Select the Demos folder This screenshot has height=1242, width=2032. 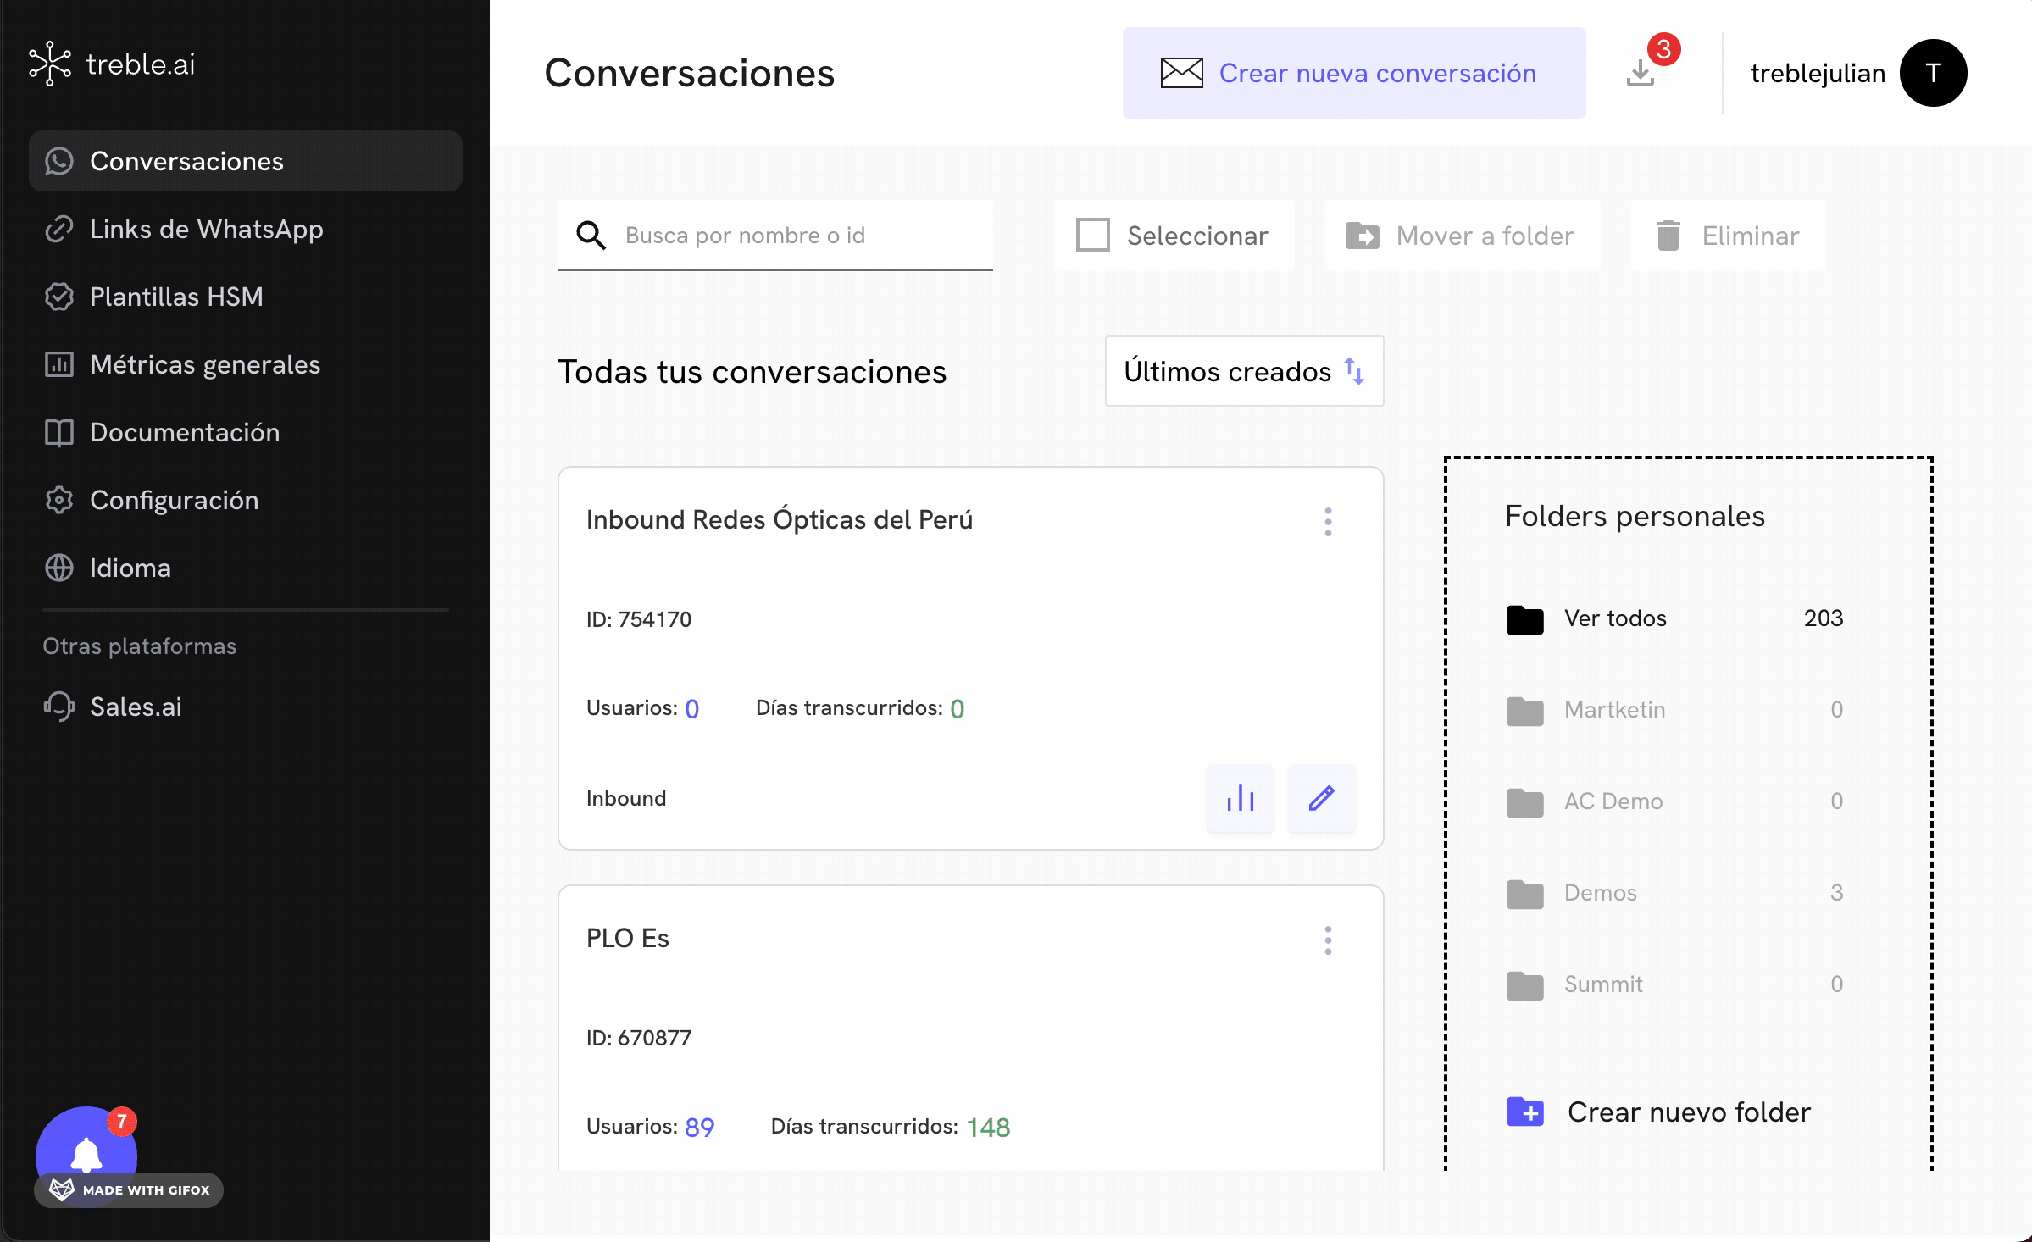(x=1600, y=892)
